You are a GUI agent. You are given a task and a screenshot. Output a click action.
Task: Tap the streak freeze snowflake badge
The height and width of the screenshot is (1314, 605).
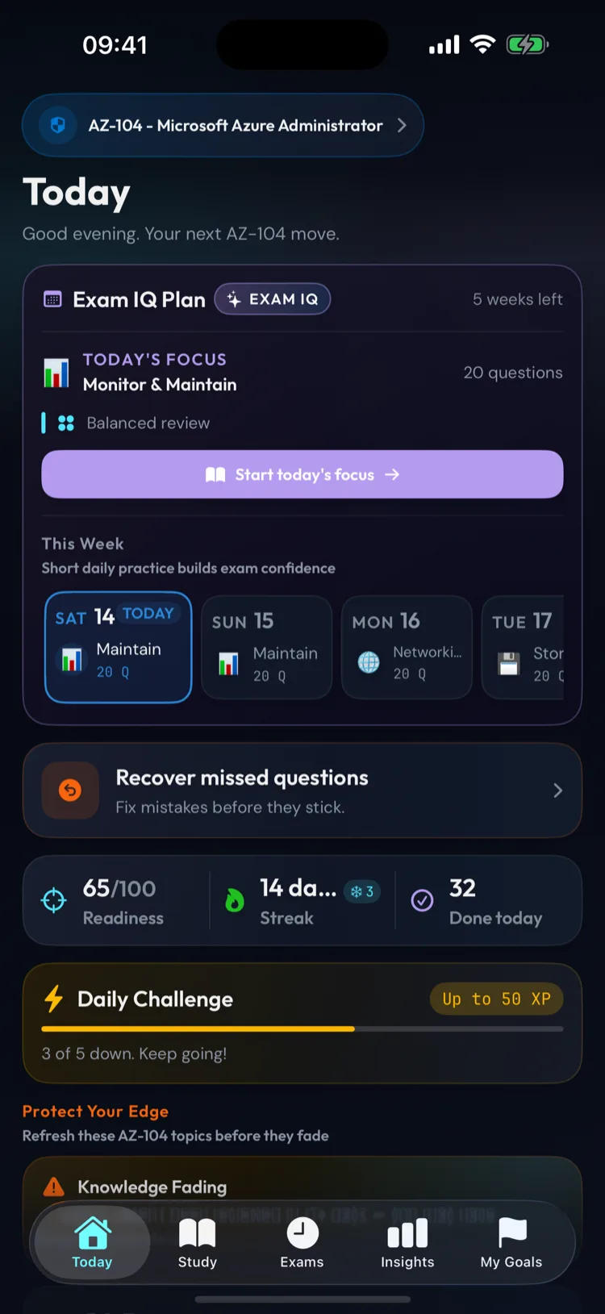point(362,891)
